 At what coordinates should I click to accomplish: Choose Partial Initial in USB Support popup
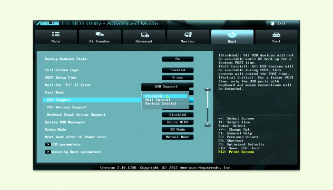click(x=161, y=104)
